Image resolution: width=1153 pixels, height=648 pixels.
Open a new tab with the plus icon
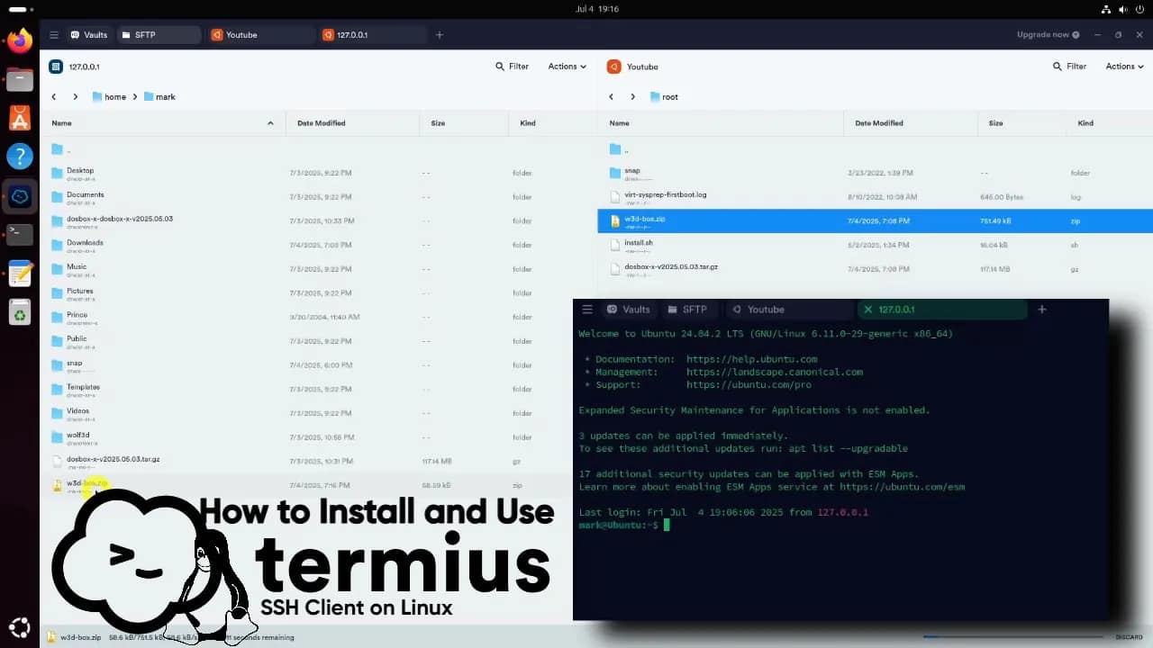click(x=439, y=35)
